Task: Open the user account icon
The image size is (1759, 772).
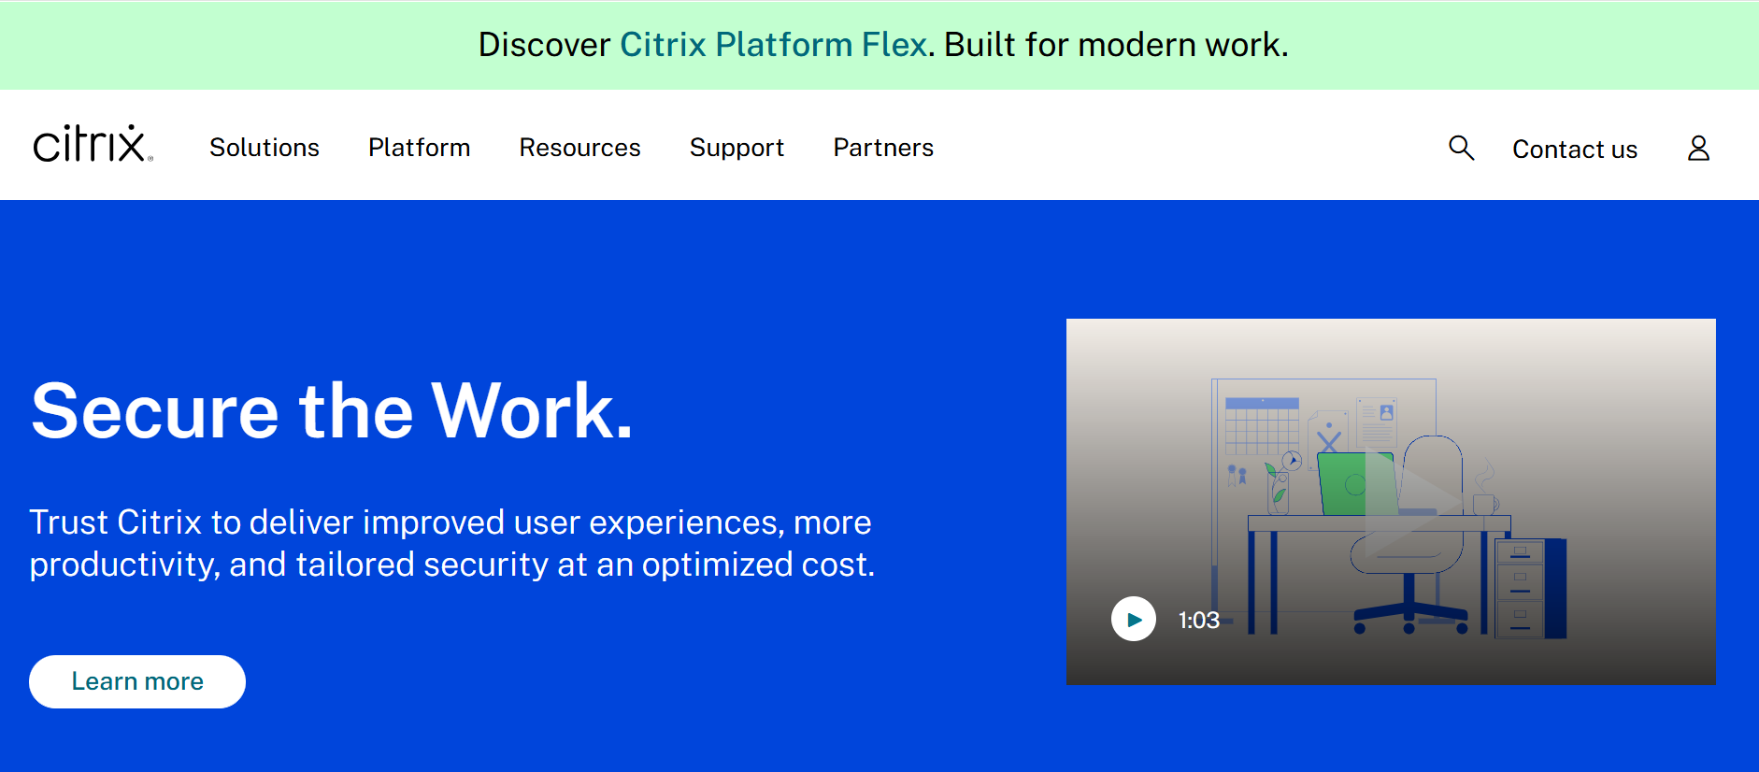Action: [1698, 148]
